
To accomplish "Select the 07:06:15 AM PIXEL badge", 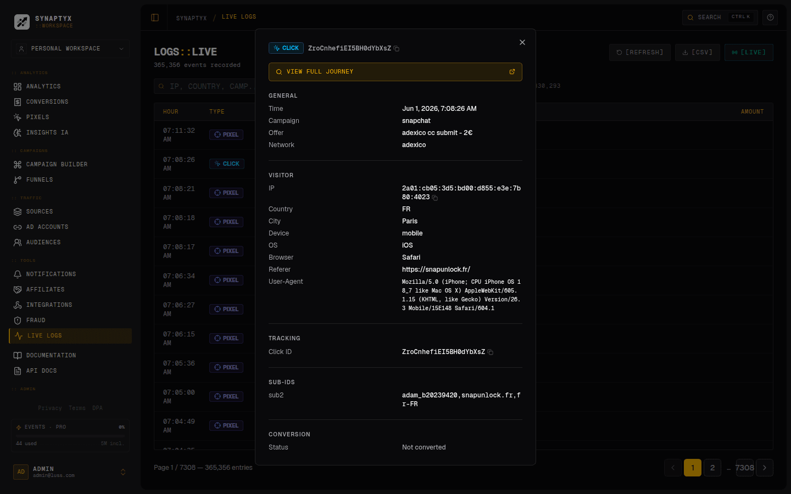I will (226, 339).
